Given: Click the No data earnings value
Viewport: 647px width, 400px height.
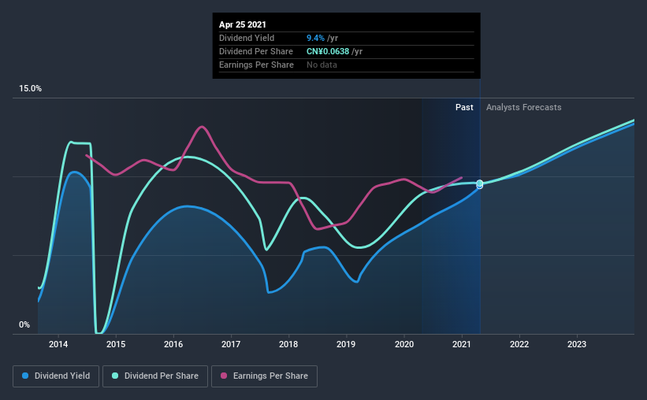Looking at the screenshot, I should pyautogui.click(x=322, y=65).
